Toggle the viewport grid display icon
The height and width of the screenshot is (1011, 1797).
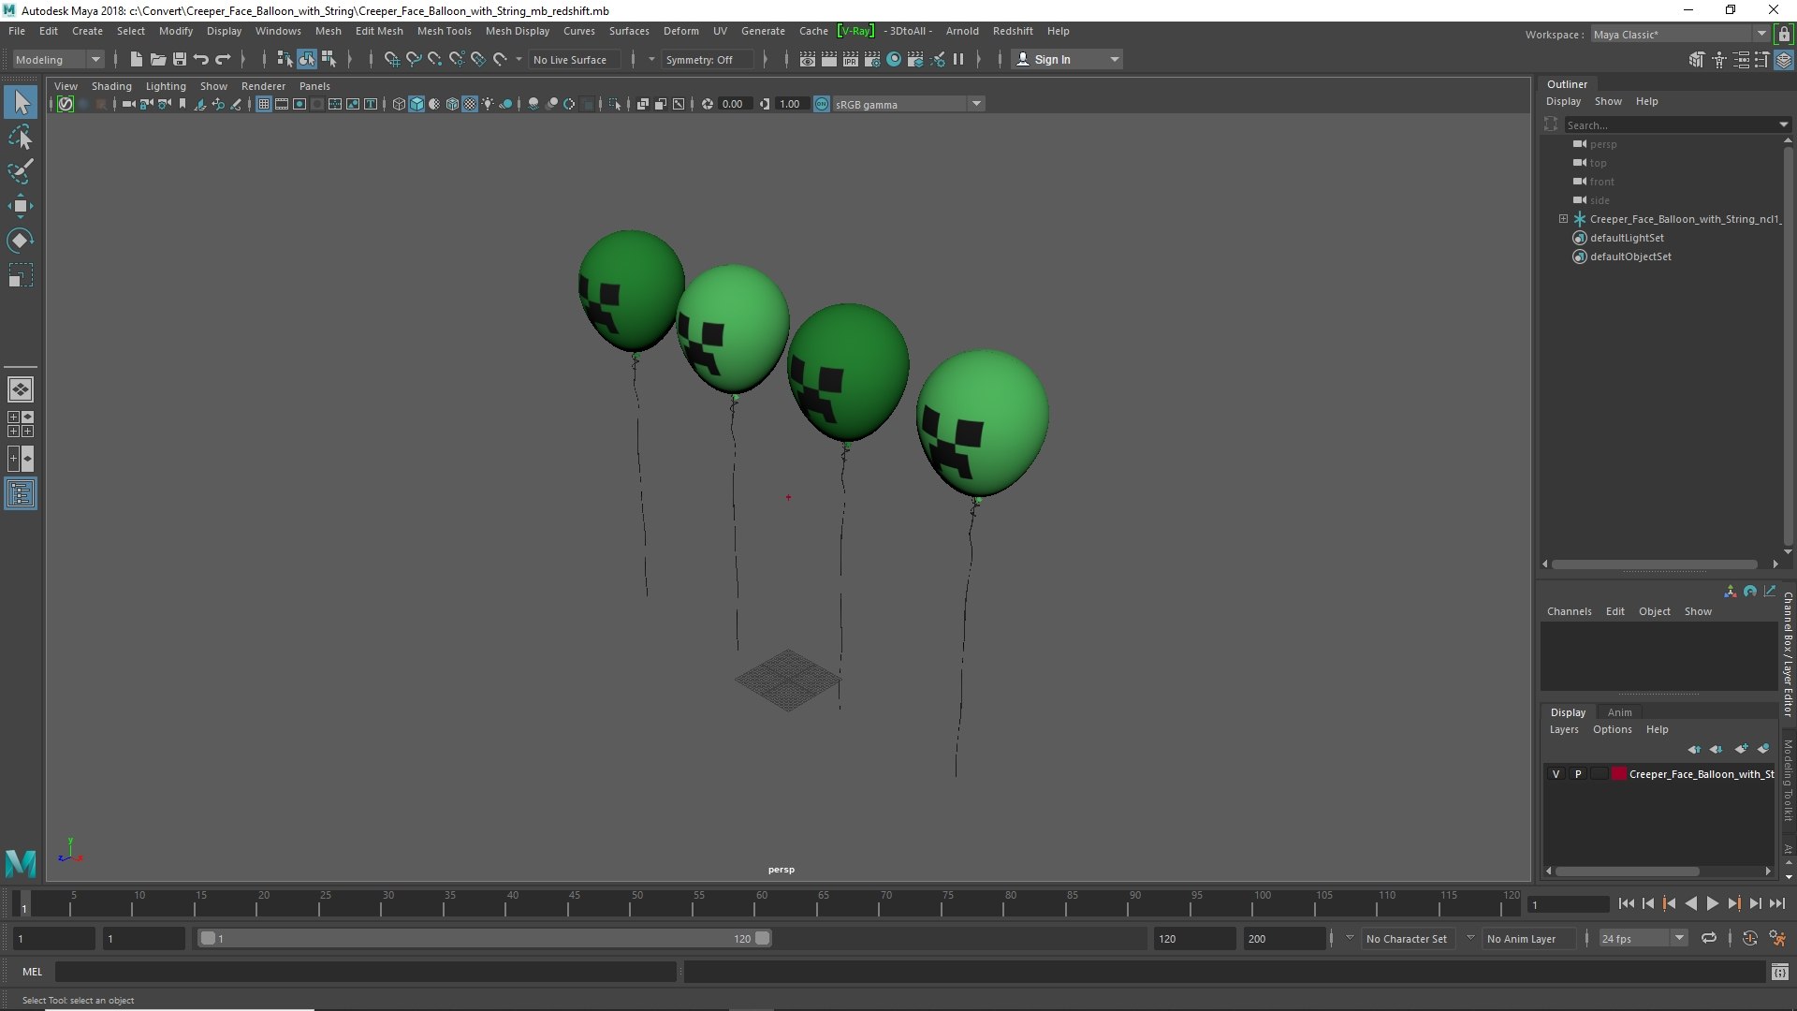264,104
